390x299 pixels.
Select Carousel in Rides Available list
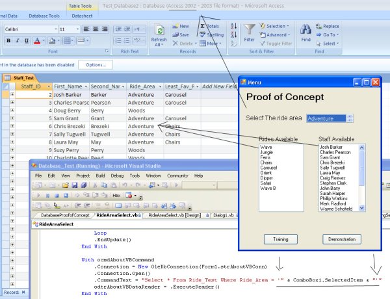point(268,168)
